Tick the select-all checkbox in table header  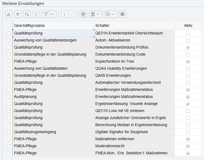pyautogui.click(x=9, y=25)
